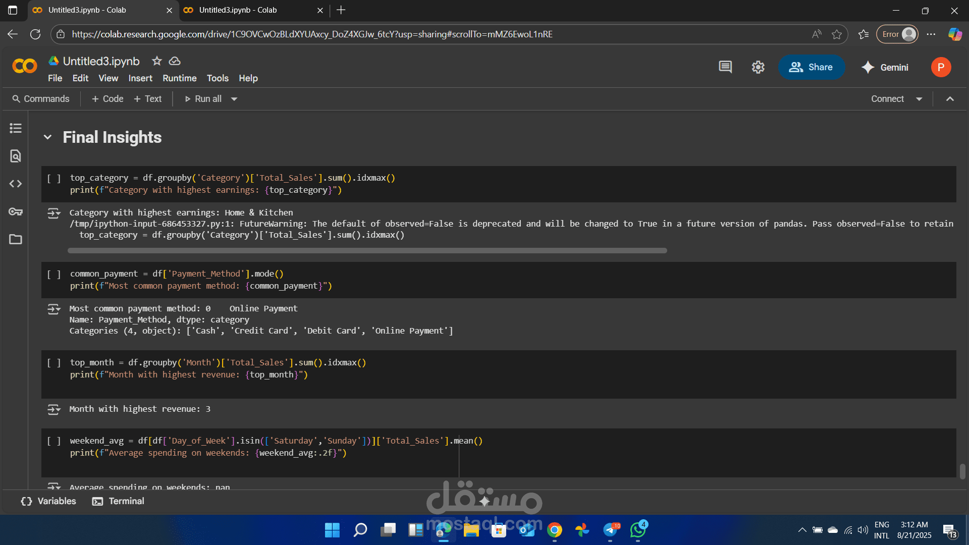
Task: Open Chrome from taskbar
Action: pos(555,530)
